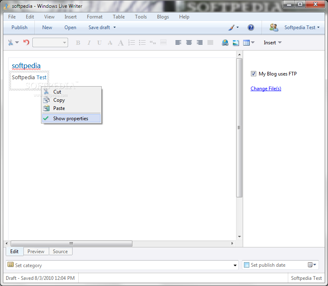Switch to the Source tab
Image resolution: width=328 pixels, height=286 pixels.
point(60,251)
